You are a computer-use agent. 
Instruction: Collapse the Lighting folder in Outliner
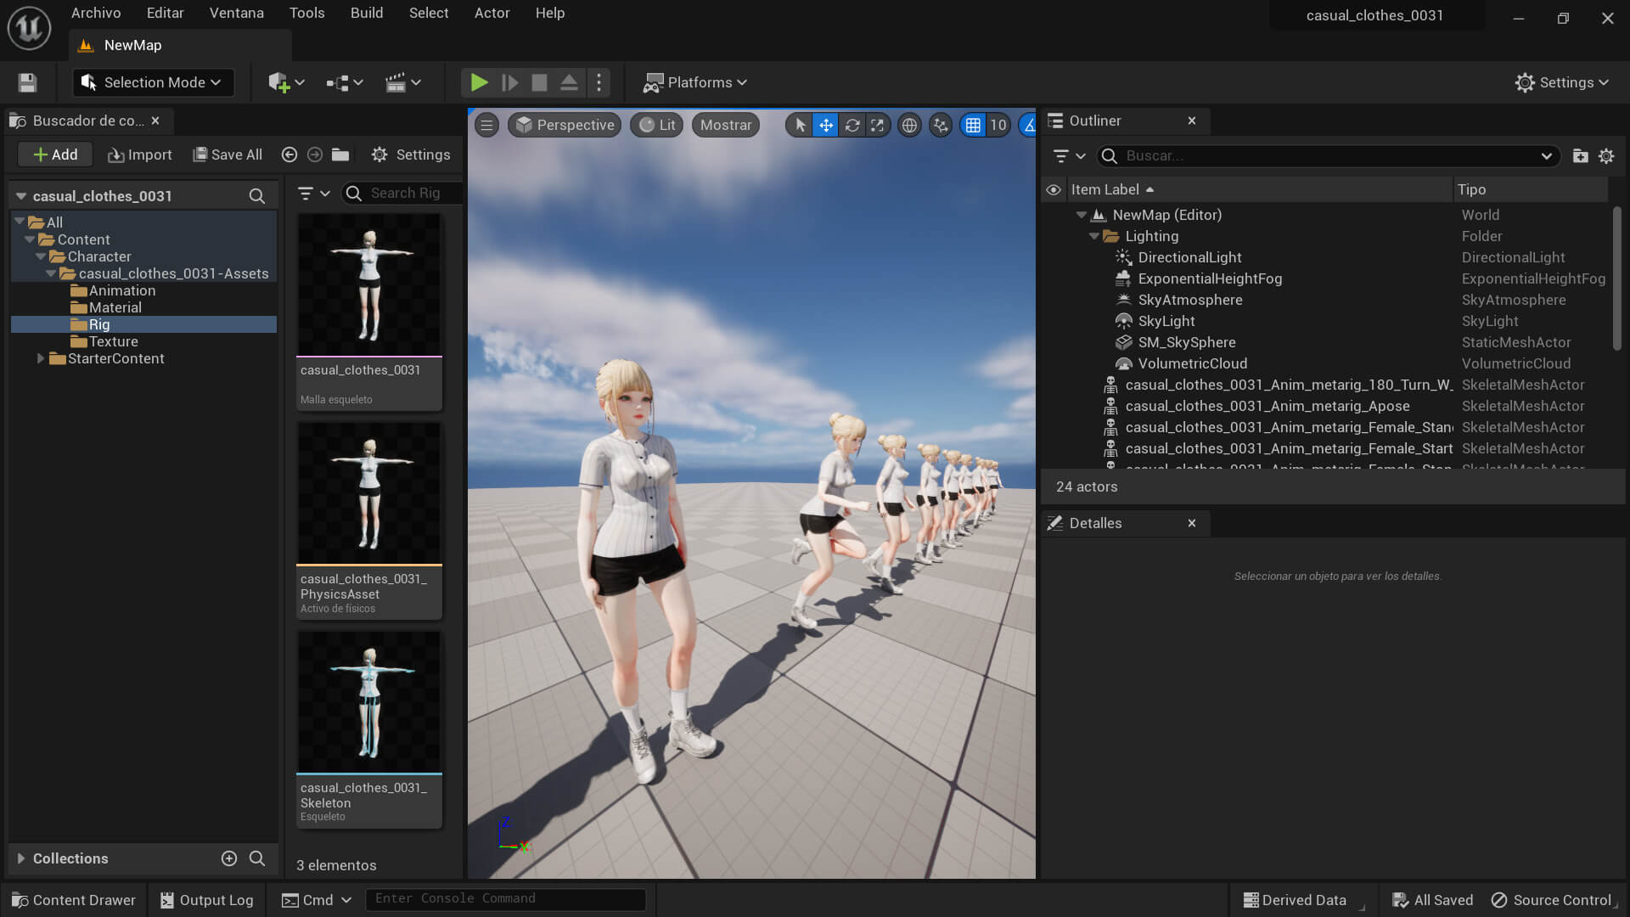pyautogui.click(x=1094, y=236)
